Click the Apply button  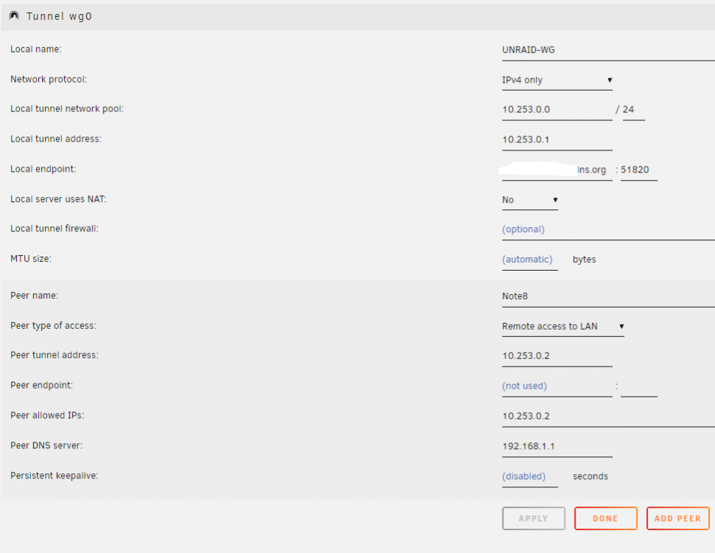[533, 518]
